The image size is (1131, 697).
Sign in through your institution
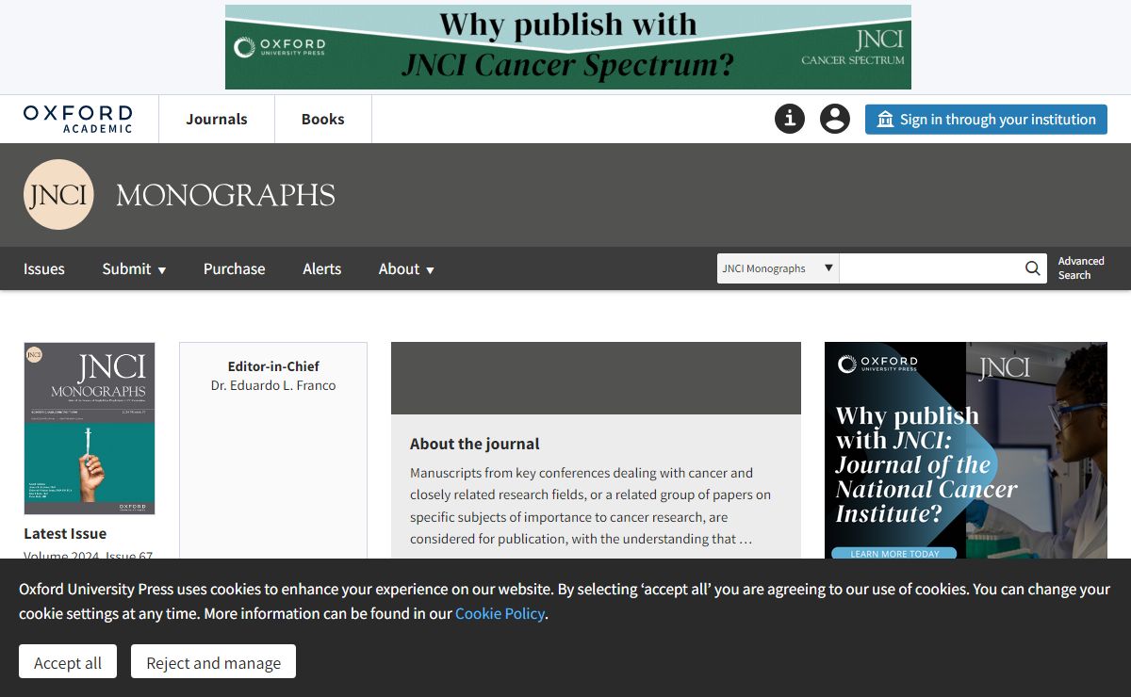[x=986, y=120]
